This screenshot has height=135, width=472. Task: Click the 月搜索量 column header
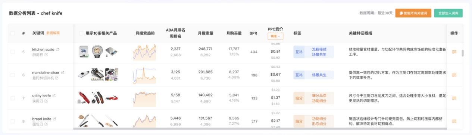[x=206, y=33]
